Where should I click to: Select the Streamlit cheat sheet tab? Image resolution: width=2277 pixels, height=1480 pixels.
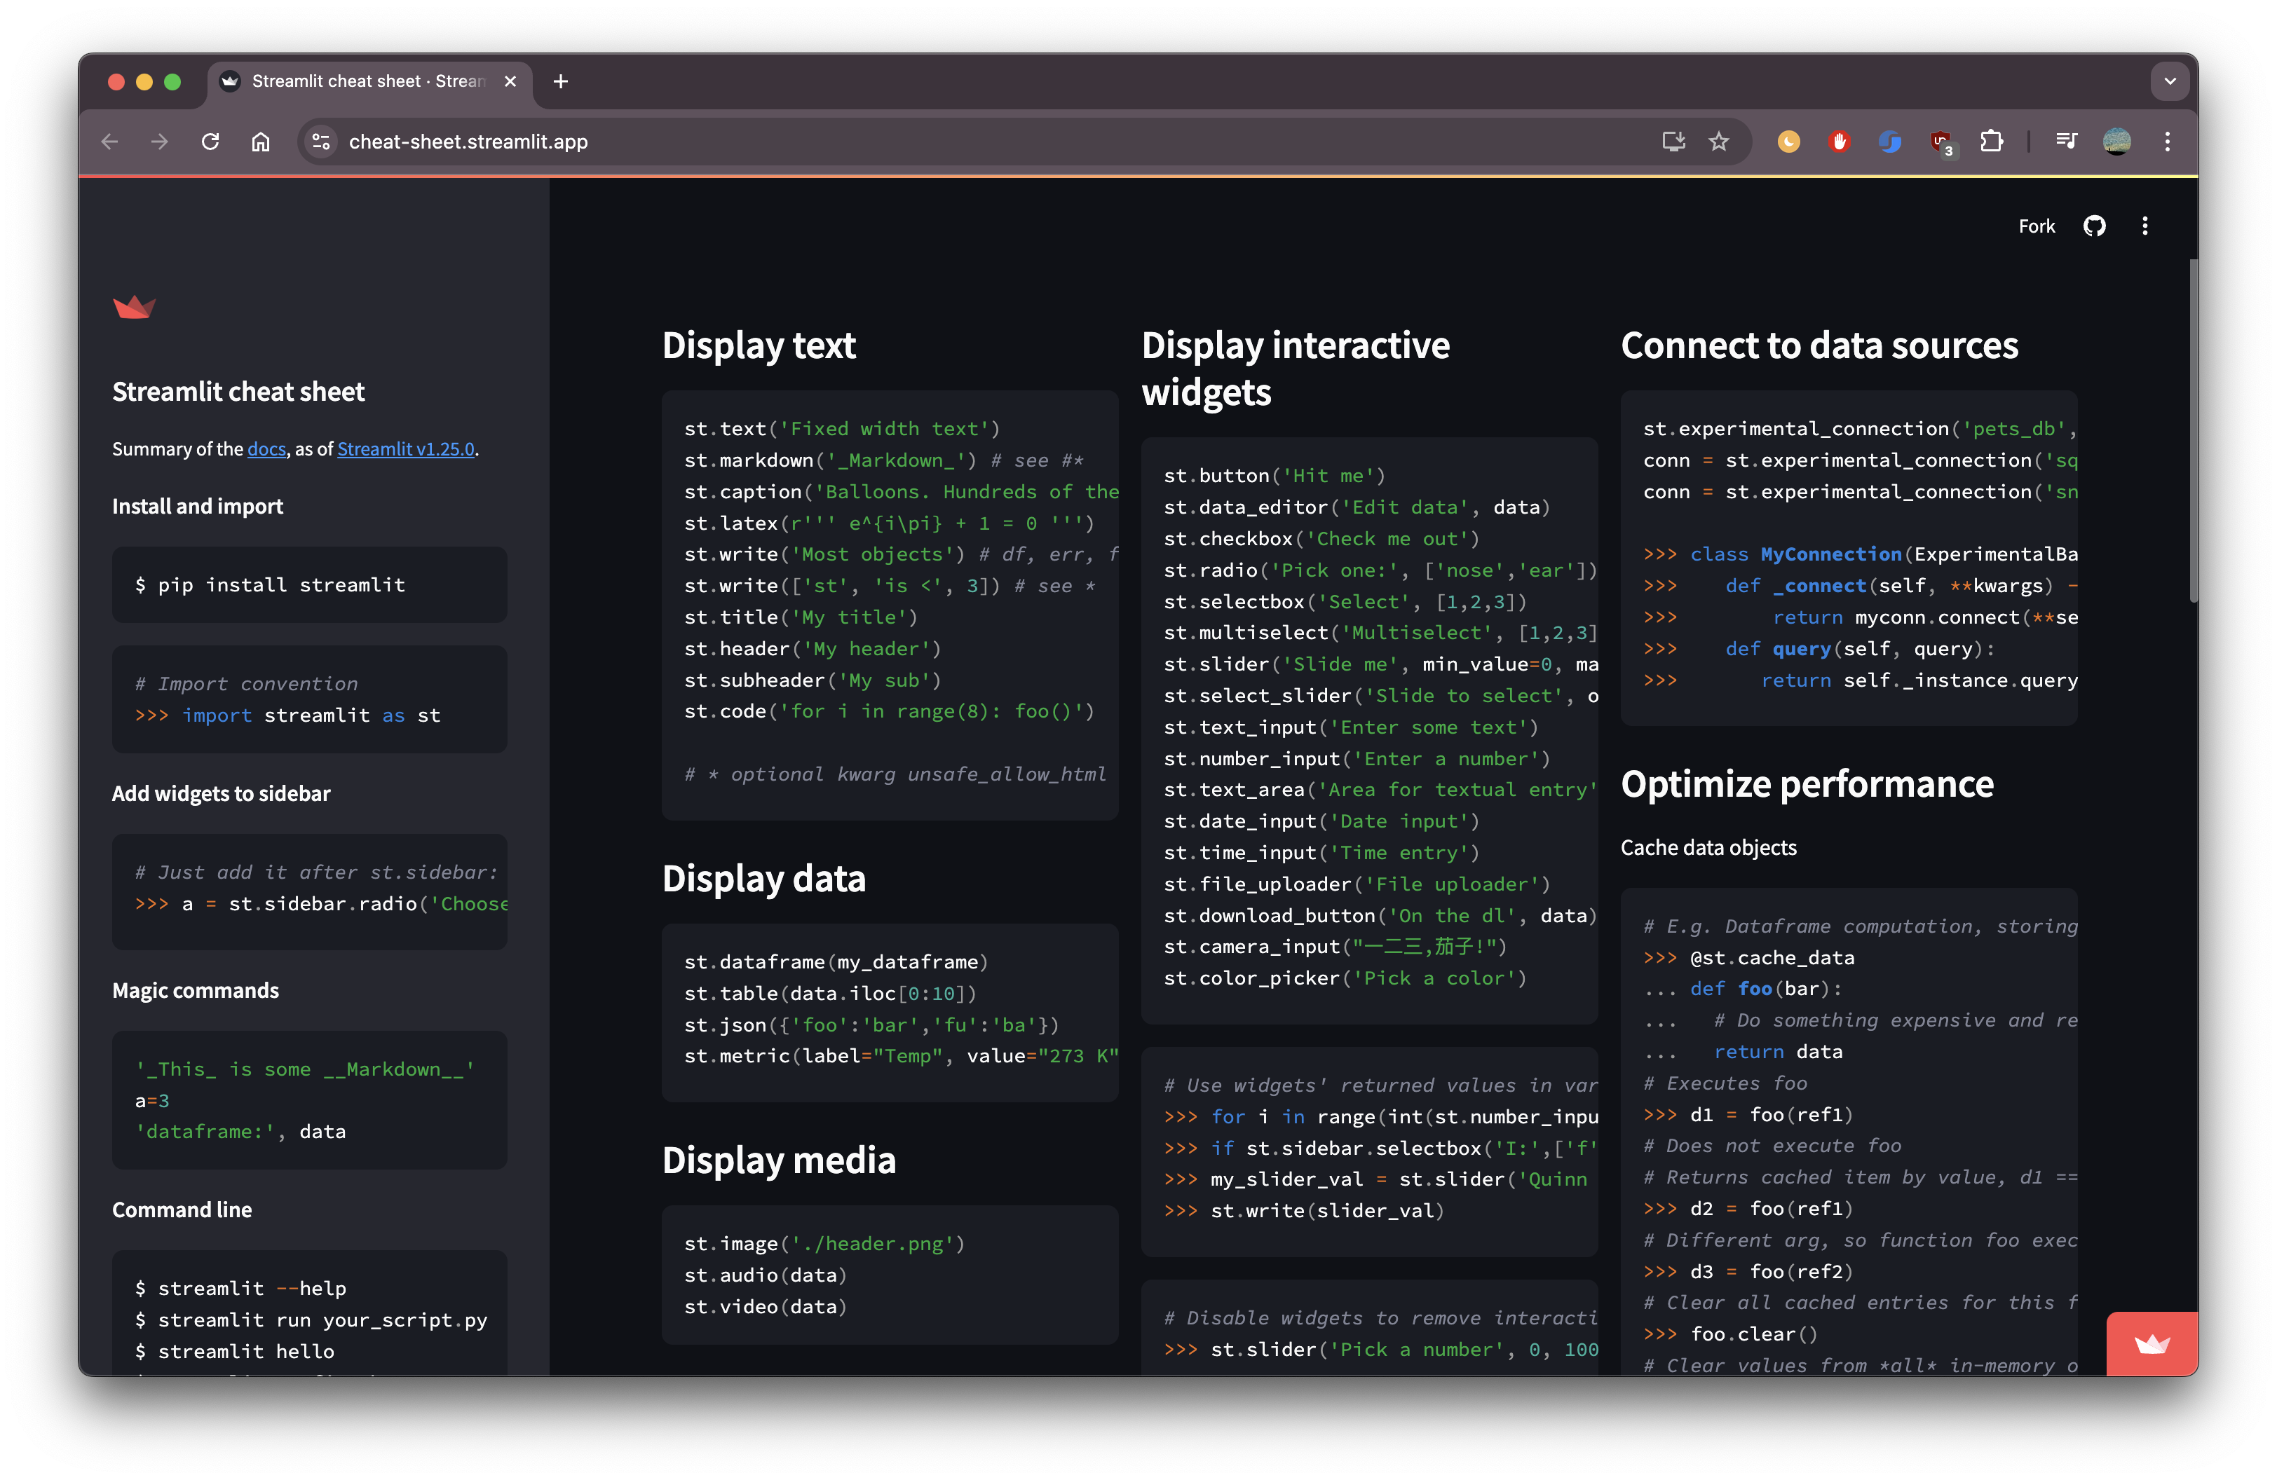[x=368, y=81]
